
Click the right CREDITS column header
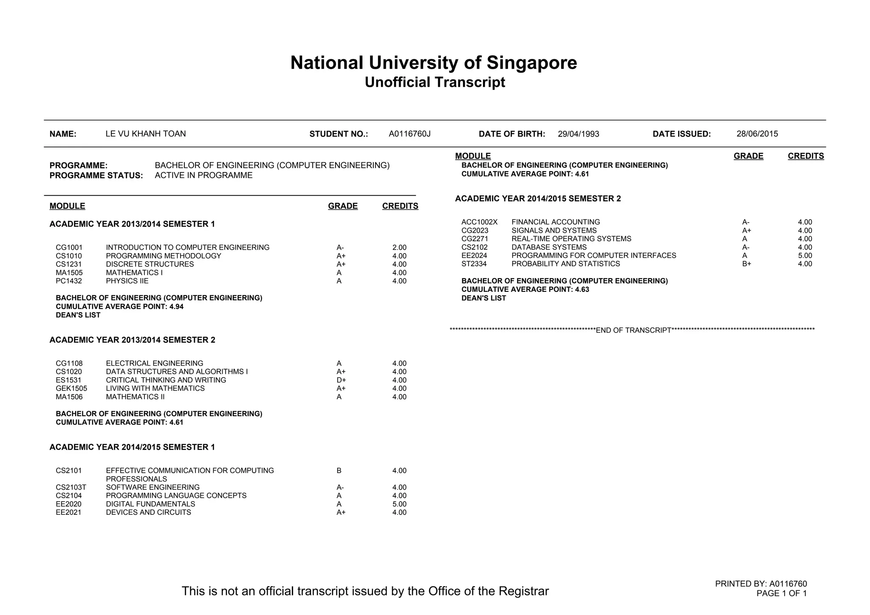[x=805, y=156]
